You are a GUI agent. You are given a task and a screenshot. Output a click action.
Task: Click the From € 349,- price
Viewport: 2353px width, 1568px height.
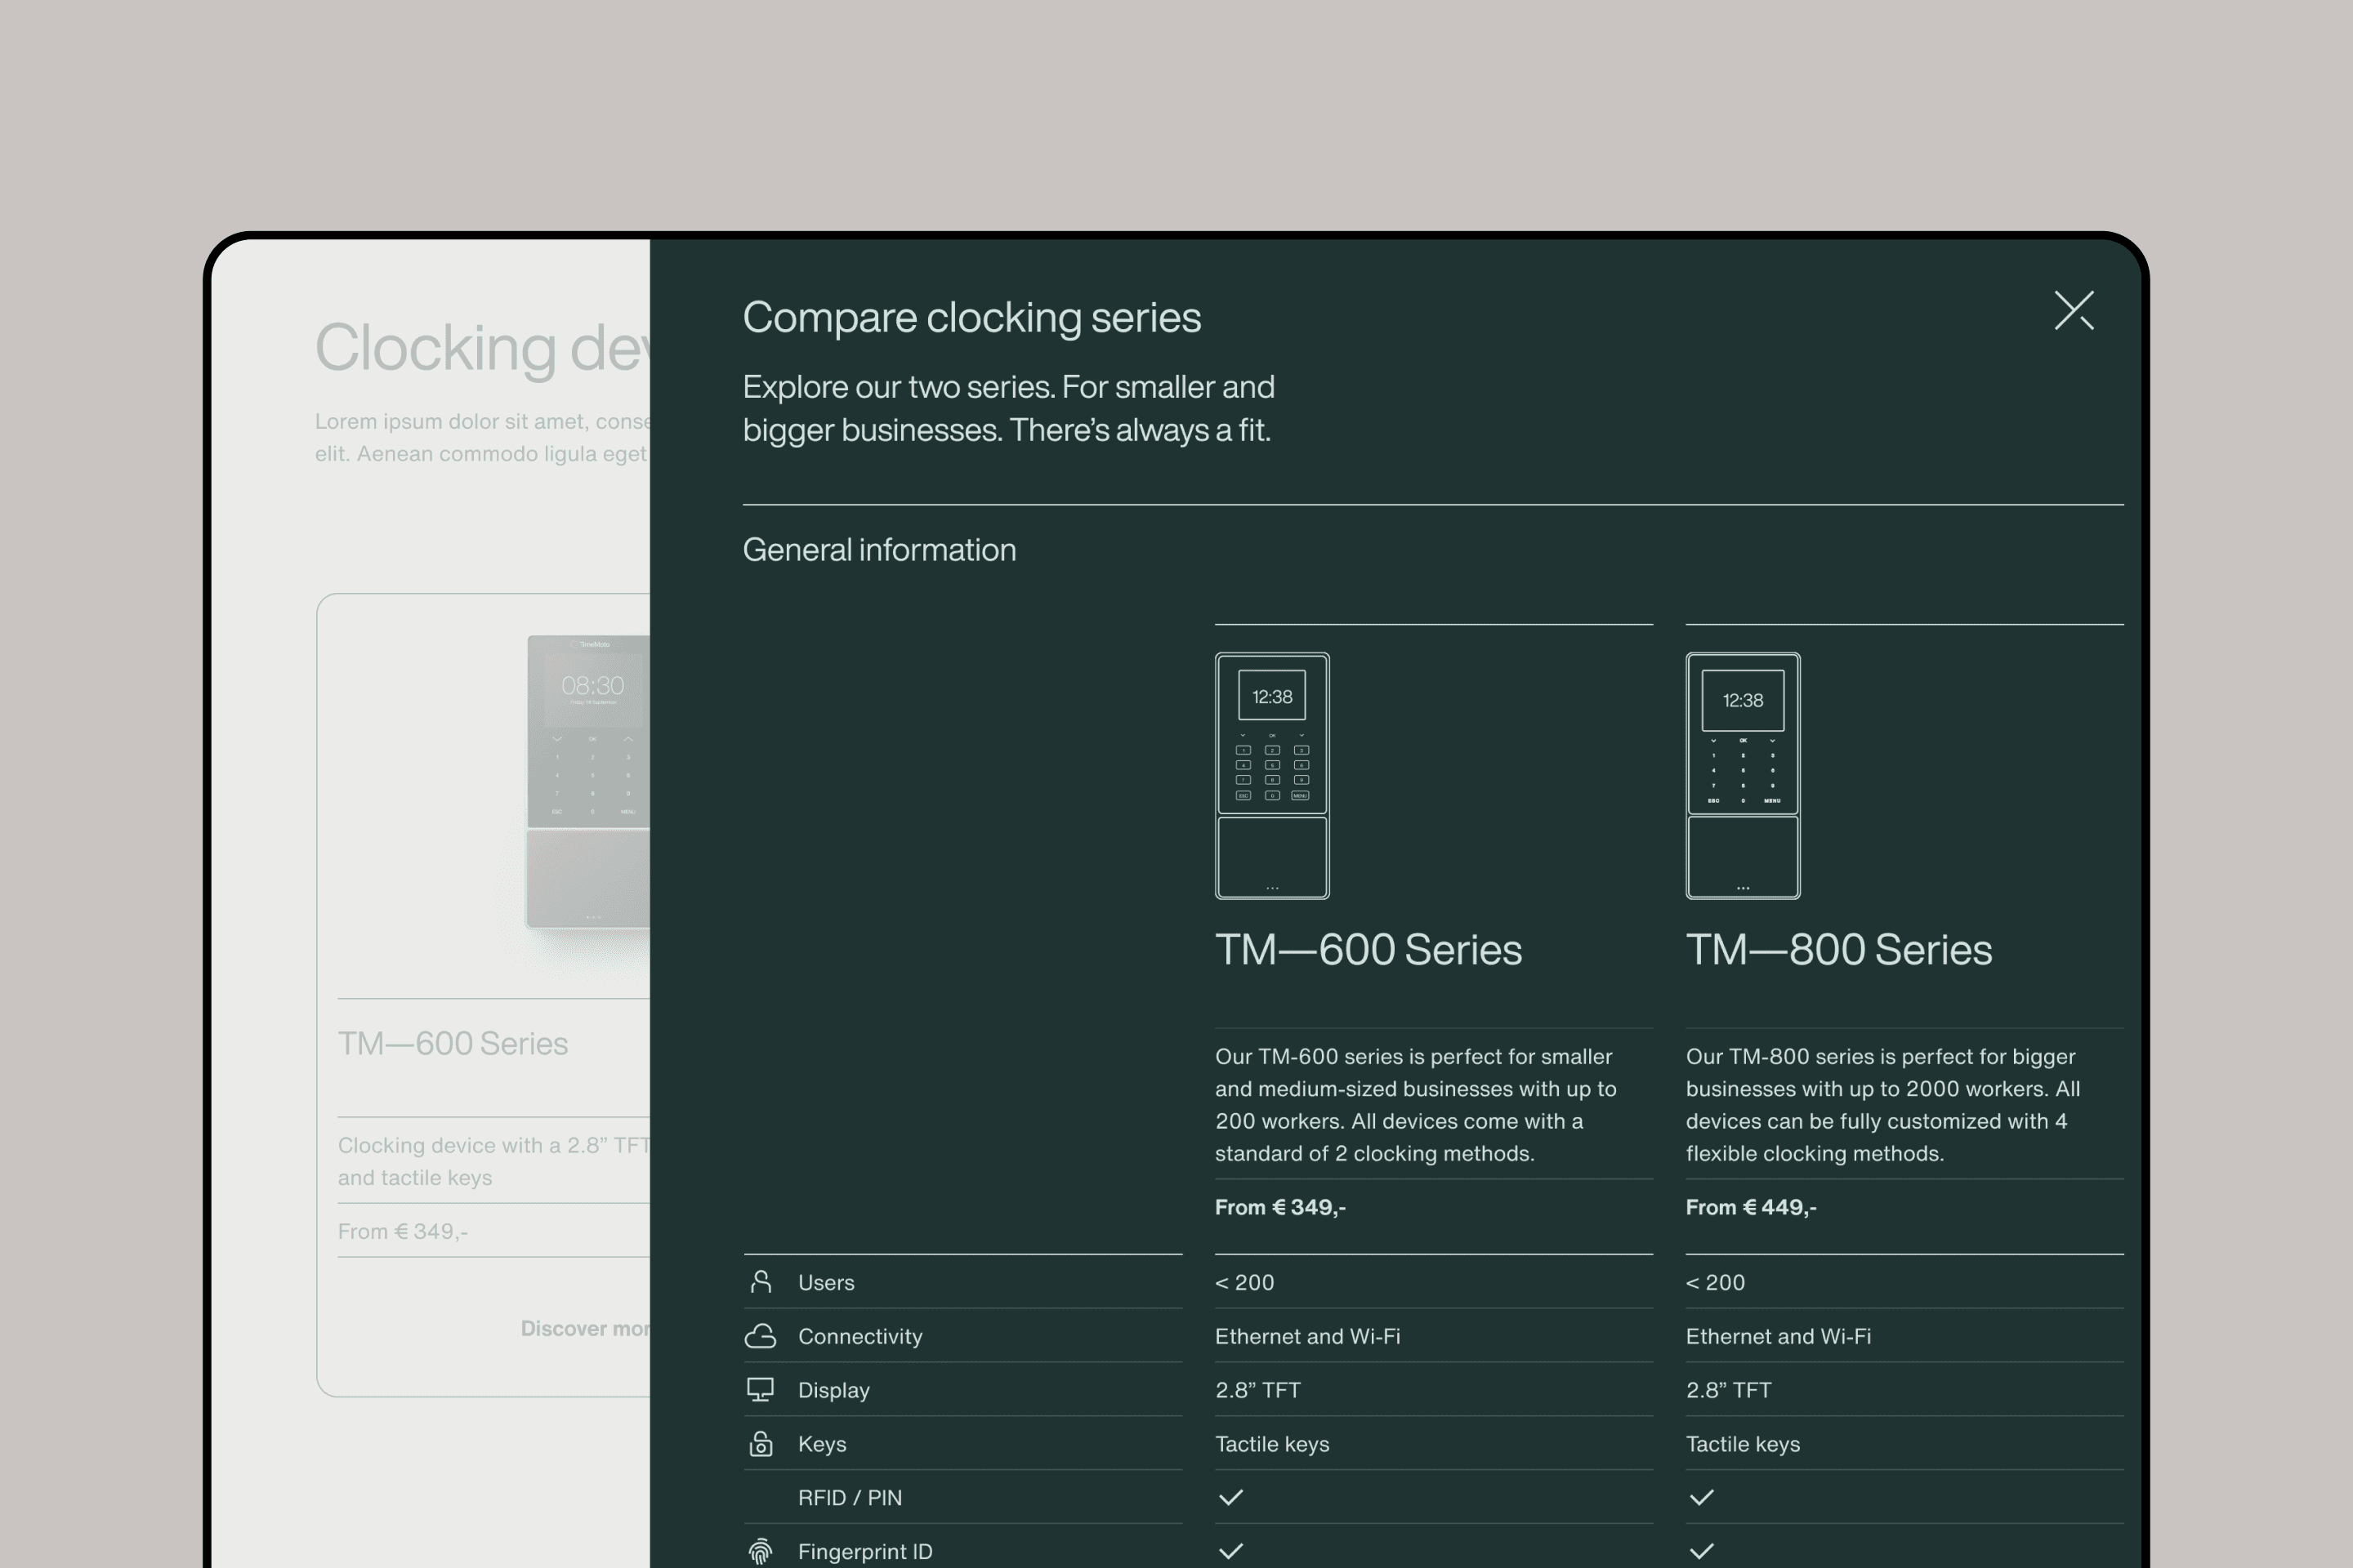tap(1279, 1207)
